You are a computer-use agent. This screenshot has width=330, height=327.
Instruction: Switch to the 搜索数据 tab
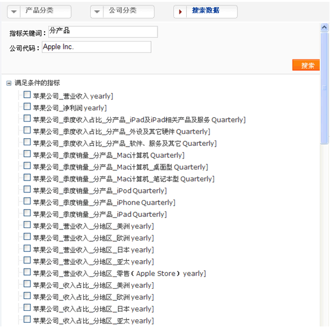(205, 11)
